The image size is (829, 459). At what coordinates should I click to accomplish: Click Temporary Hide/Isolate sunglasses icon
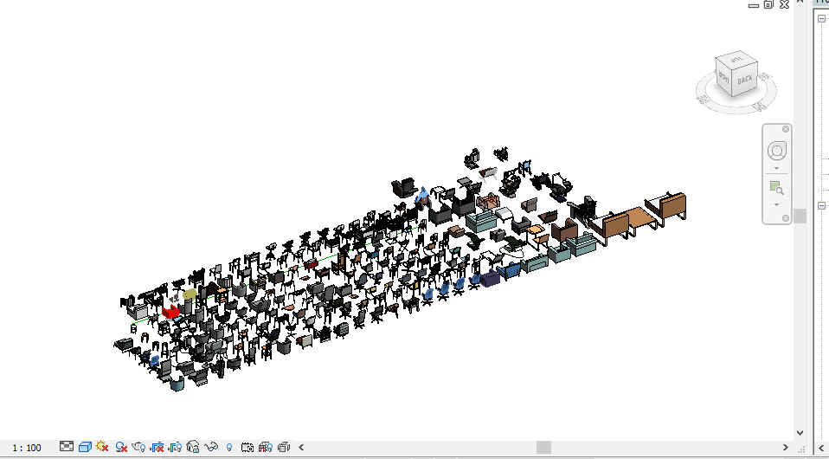(x=211, y=447)
